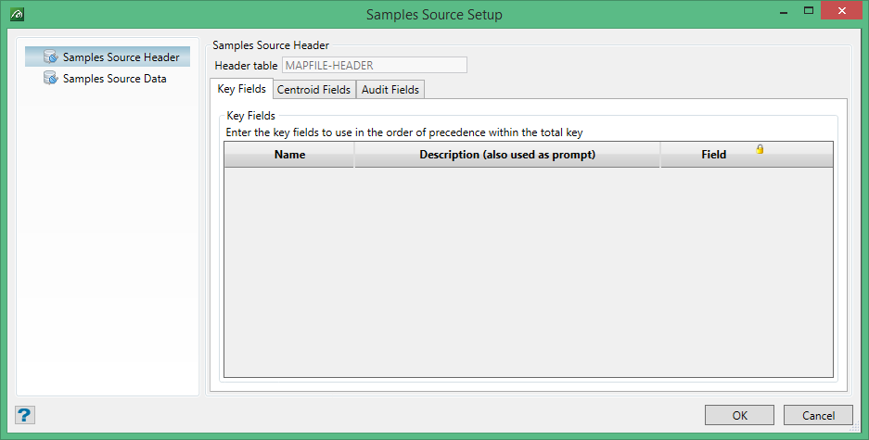
Task: Open the Centroid Fields tab
Action: coord(313,90)
